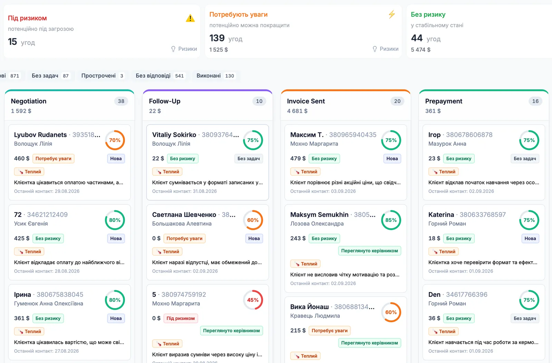This screenshot has width=552, height=363.
Task: Click the Follow-Up column heading
Action: pos(165,101)
